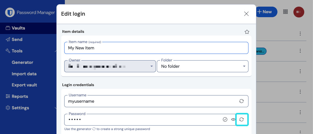Select Export vault in sidebar
The width and height of the screenshot is (313, 134).
coord(24,85)
